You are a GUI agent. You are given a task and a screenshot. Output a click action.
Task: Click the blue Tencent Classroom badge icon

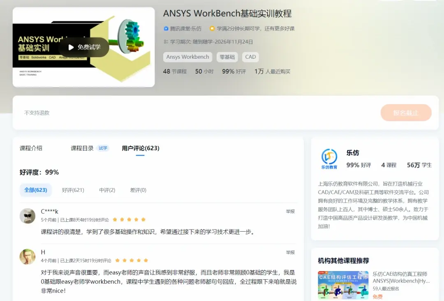point(166,29)
